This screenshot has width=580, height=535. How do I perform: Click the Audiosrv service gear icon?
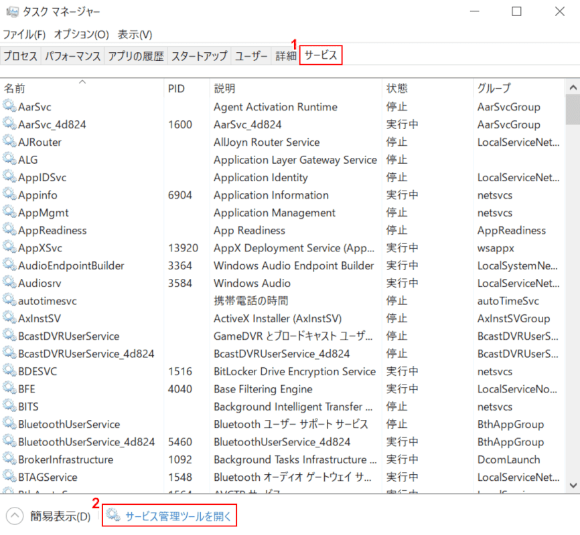[x=9, y=282]
